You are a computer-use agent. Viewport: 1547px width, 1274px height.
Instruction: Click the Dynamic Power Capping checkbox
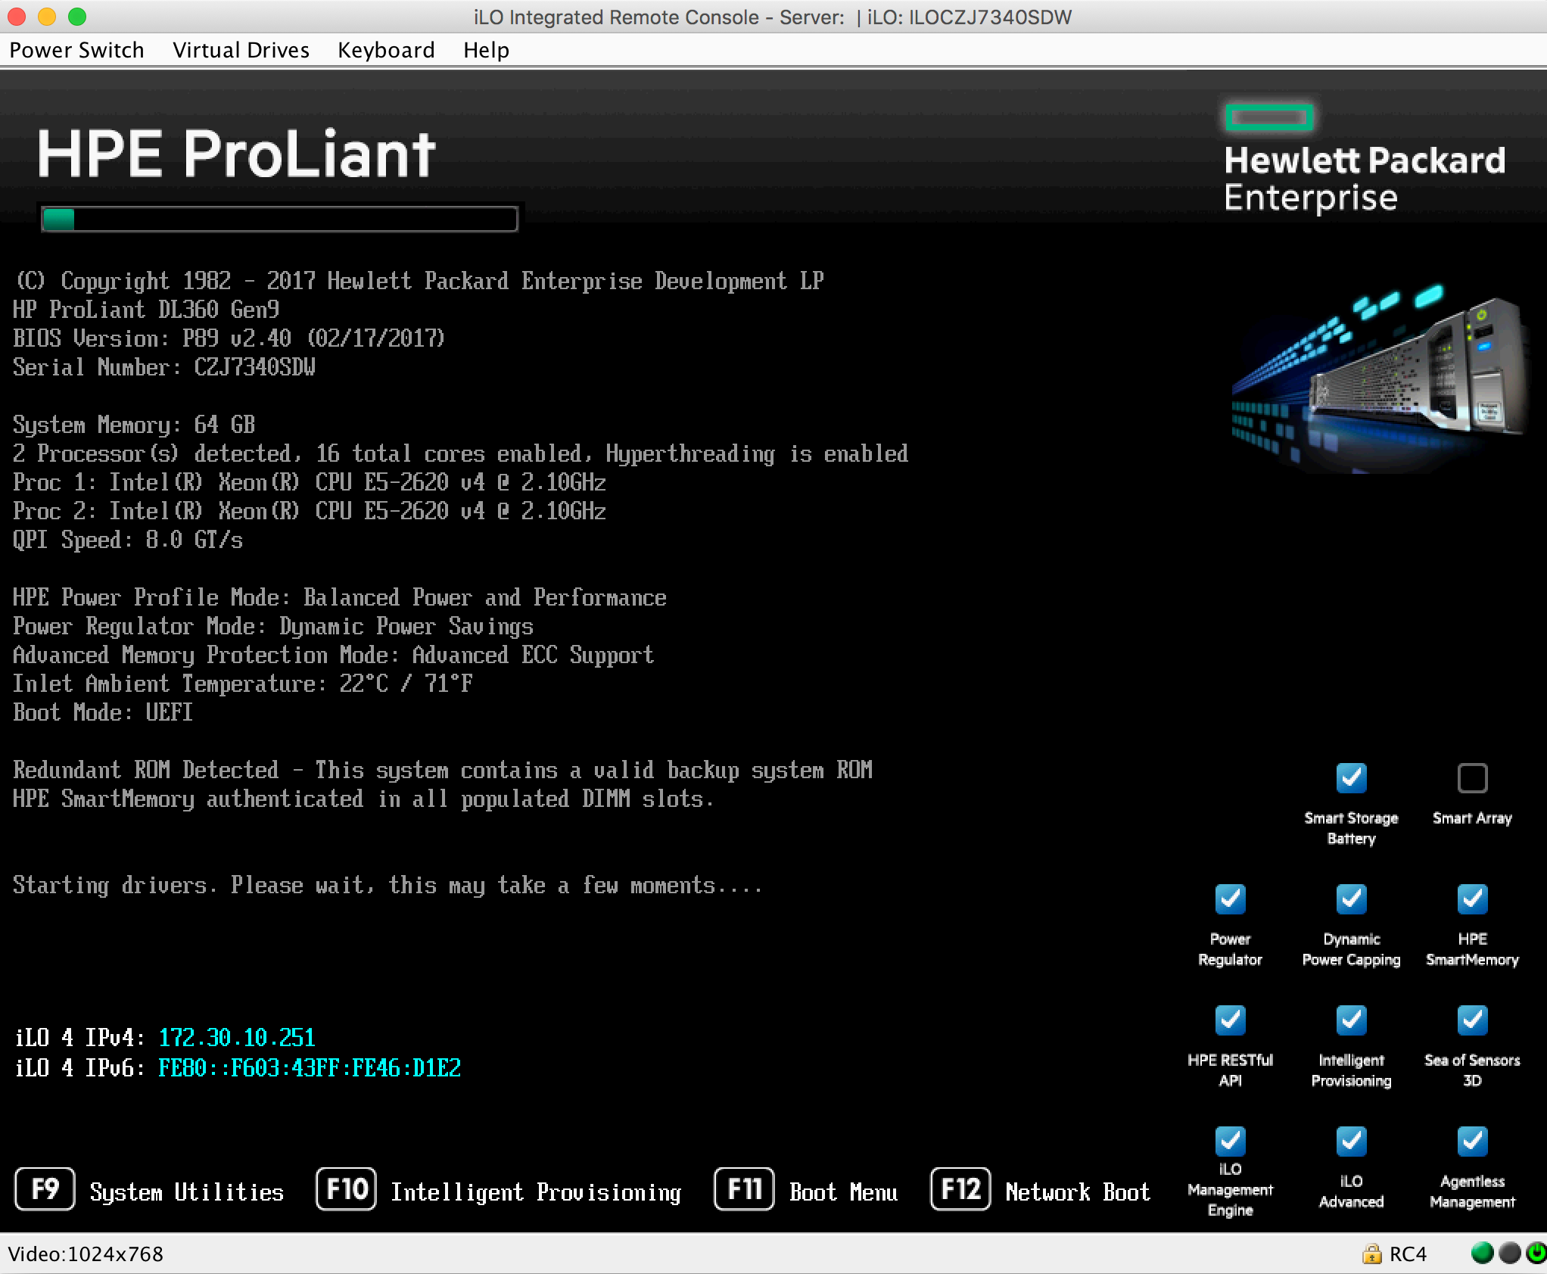pos(1351,899)
